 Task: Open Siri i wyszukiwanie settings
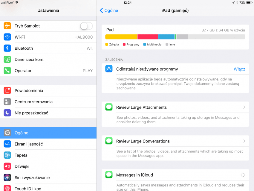click(48, 178)
